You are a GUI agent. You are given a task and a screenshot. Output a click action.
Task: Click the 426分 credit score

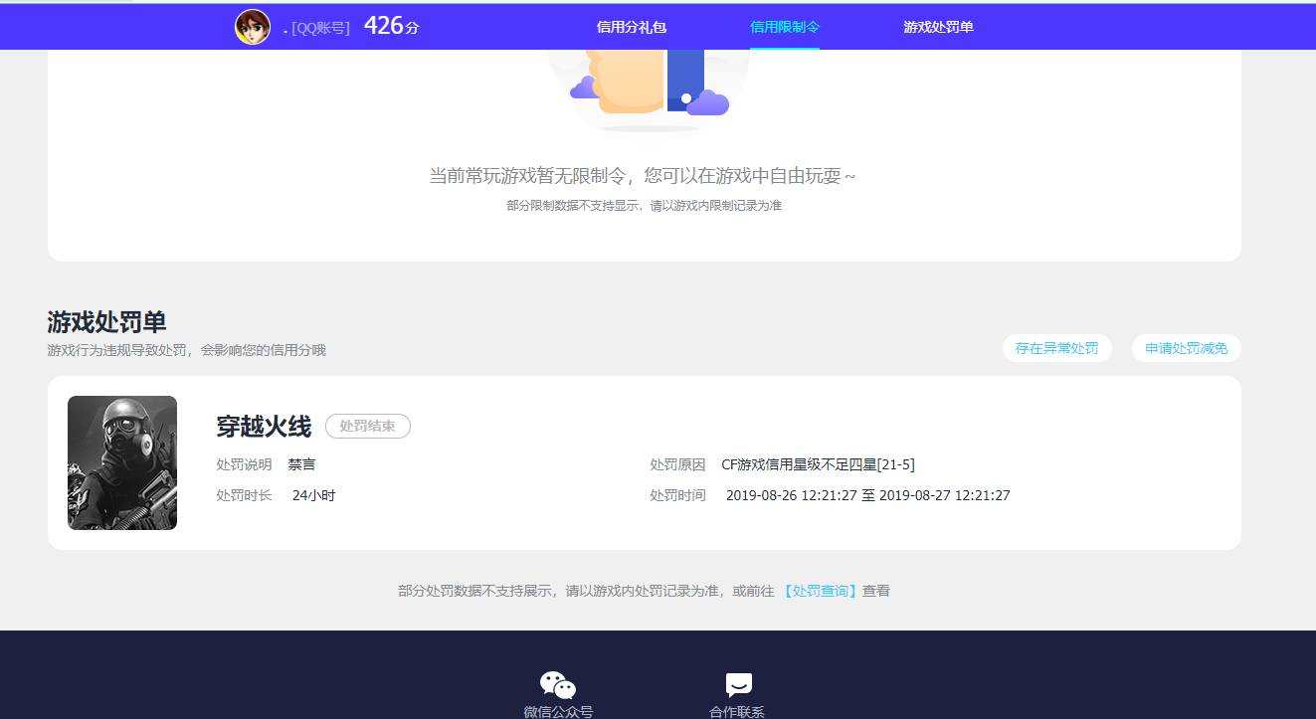(391, 26)
